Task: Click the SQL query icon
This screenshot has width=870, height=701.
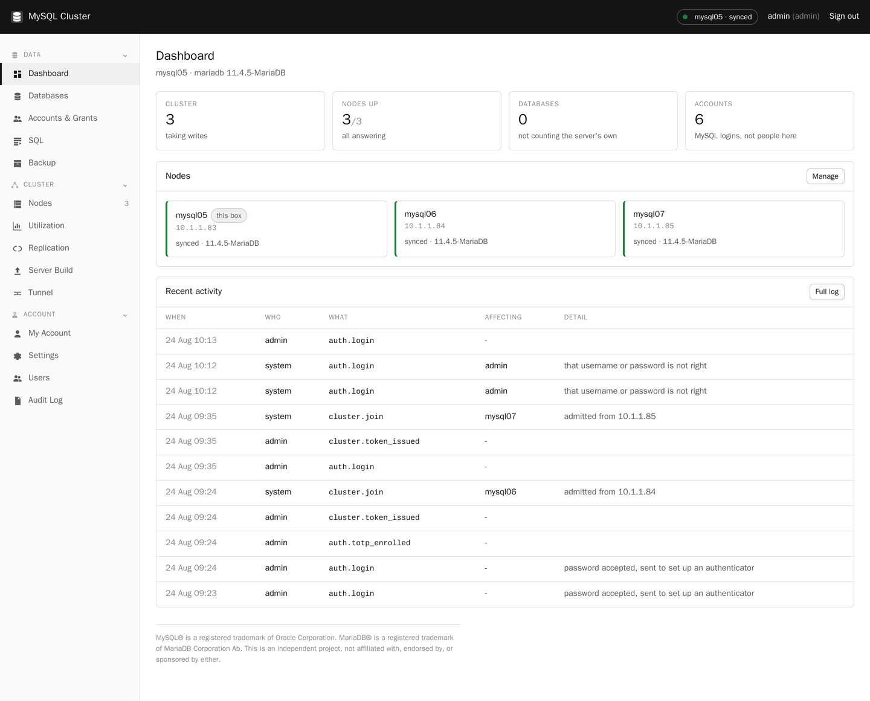Action: point(18,141)
